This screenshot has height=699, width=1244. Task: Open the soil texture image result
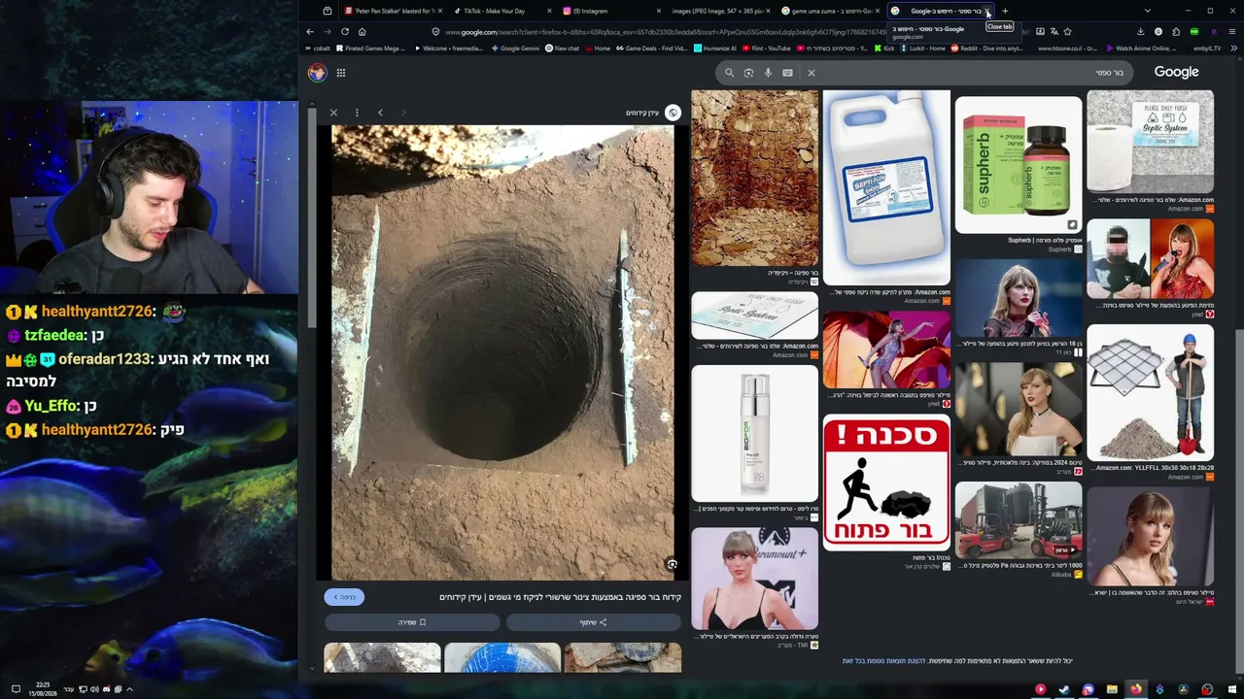[x=755, y=179]
